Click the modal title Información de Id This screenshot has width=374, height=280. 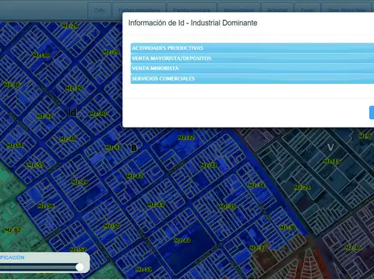click(192, 23)
